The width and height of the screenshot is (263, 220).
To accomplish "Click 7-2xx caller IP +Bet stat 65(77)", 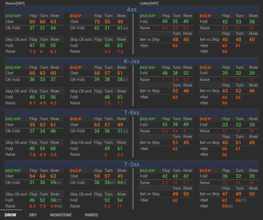I will click(241, 200).
